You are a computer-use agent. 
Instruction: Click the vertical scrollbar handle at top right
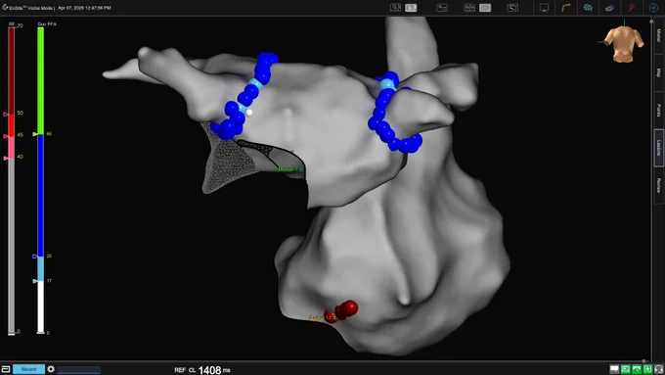tap(652, 21)
